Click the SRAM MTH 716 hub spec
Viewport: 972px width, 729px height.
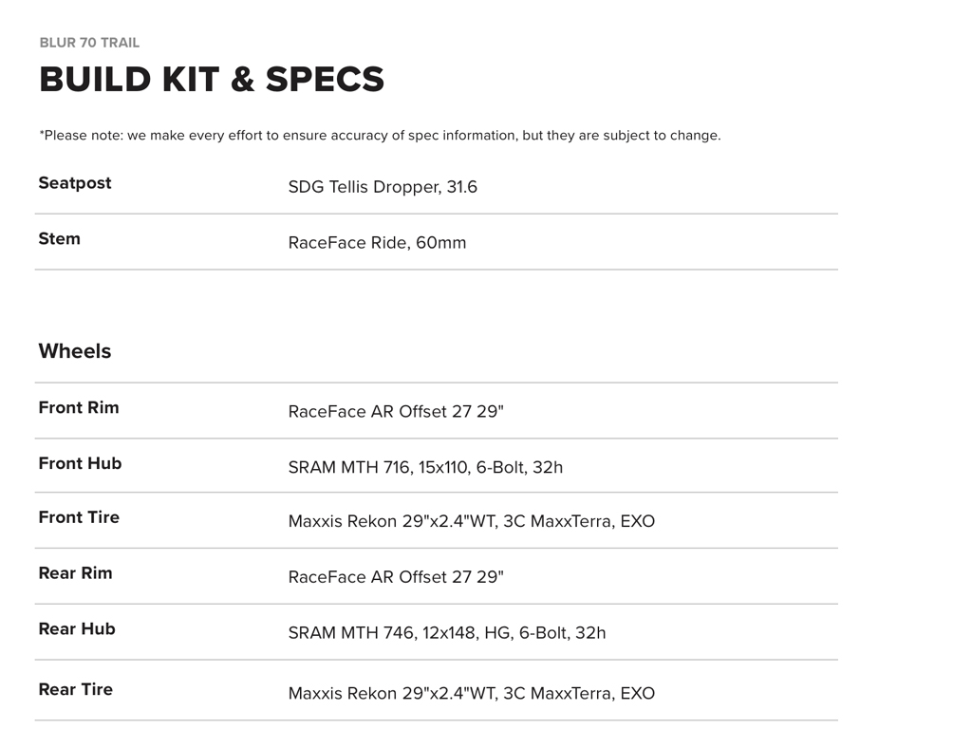tap(425, 467)
